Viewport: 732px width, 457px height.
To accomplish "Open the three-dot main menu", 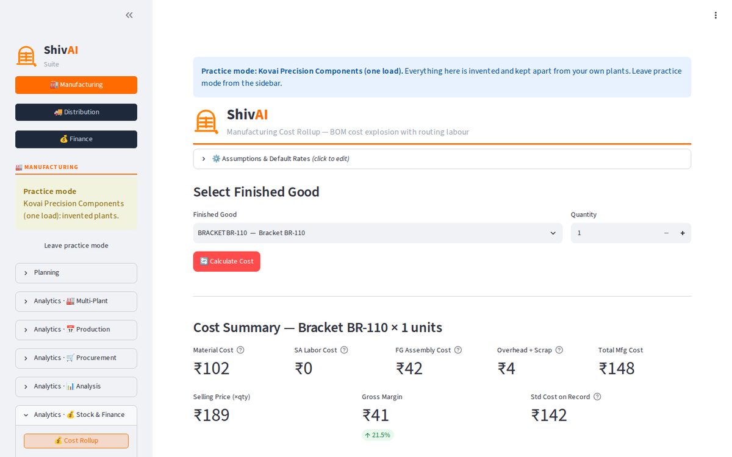I will [x=716, y=15].
